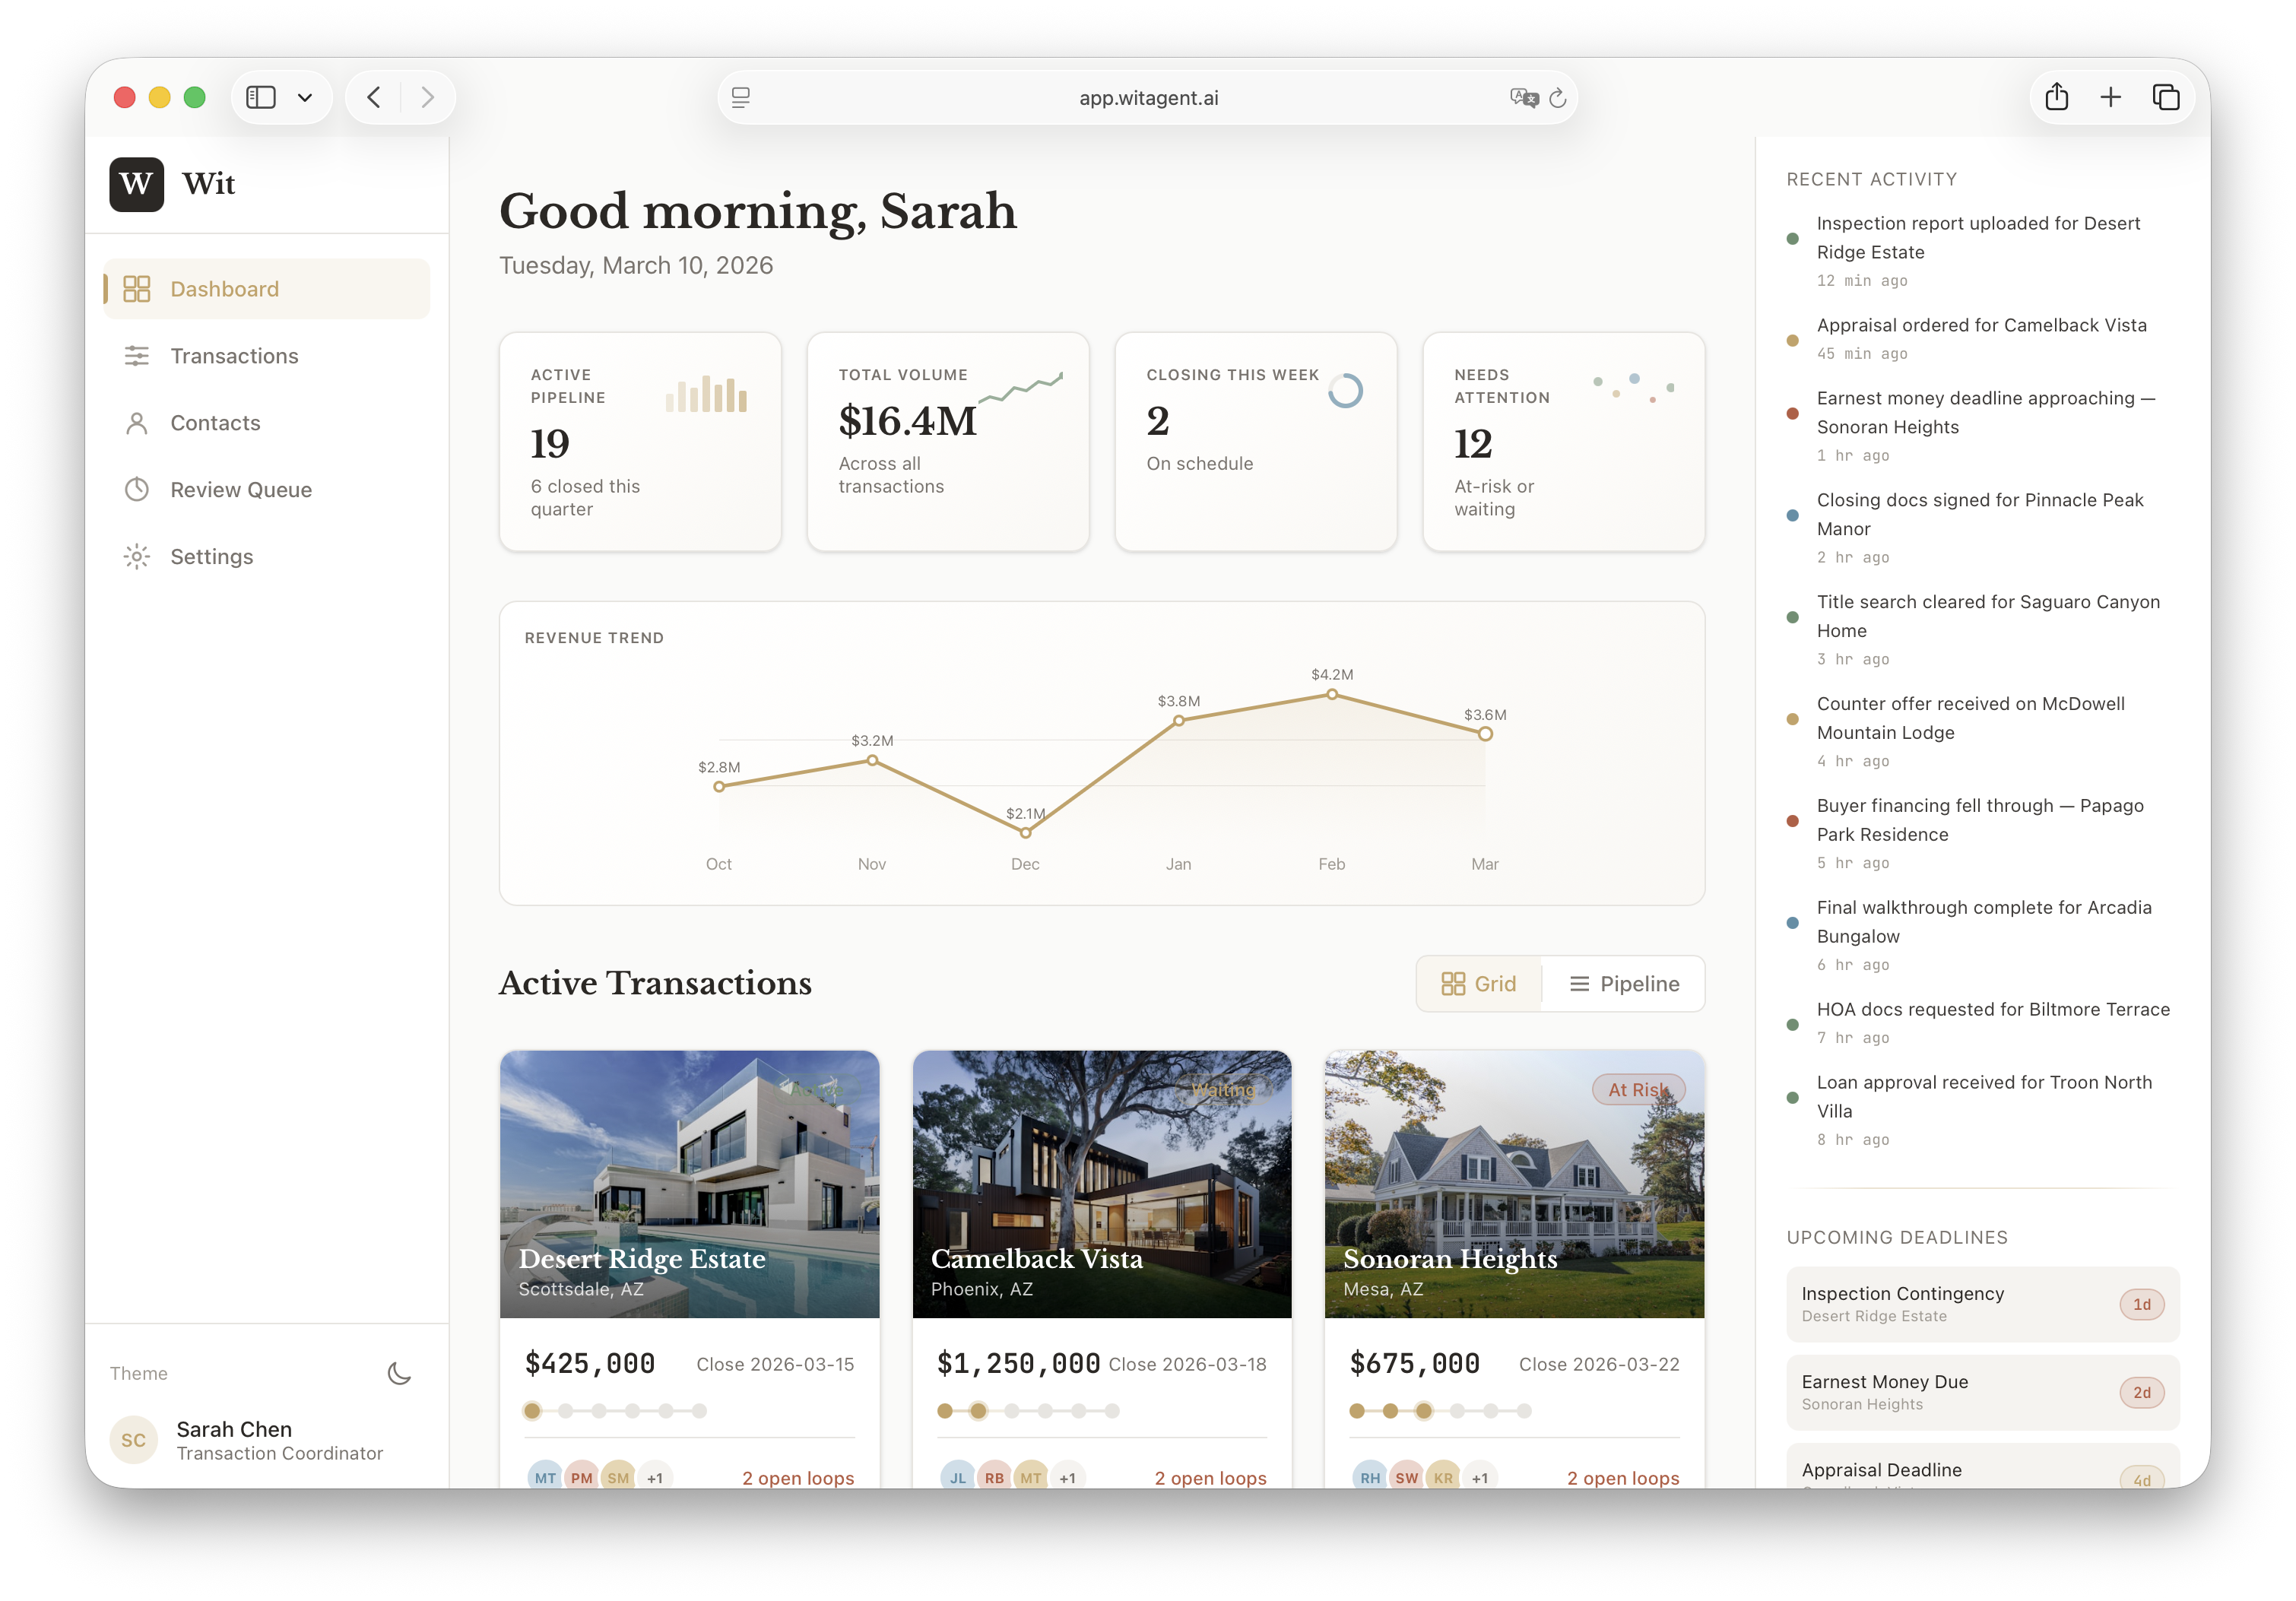Open Contacts using the person icon
The width and height of the screenshot is (2296, 1601).
click(x=138, y=423)
